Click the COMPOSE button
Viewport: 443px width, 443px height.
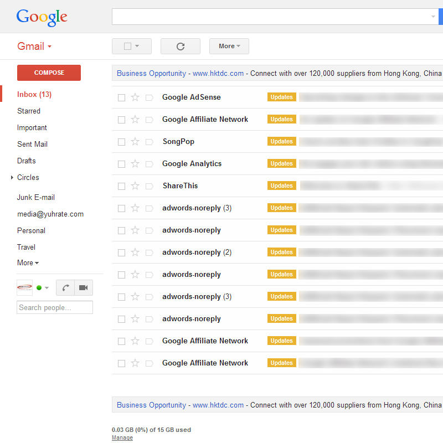click(49, 73)
